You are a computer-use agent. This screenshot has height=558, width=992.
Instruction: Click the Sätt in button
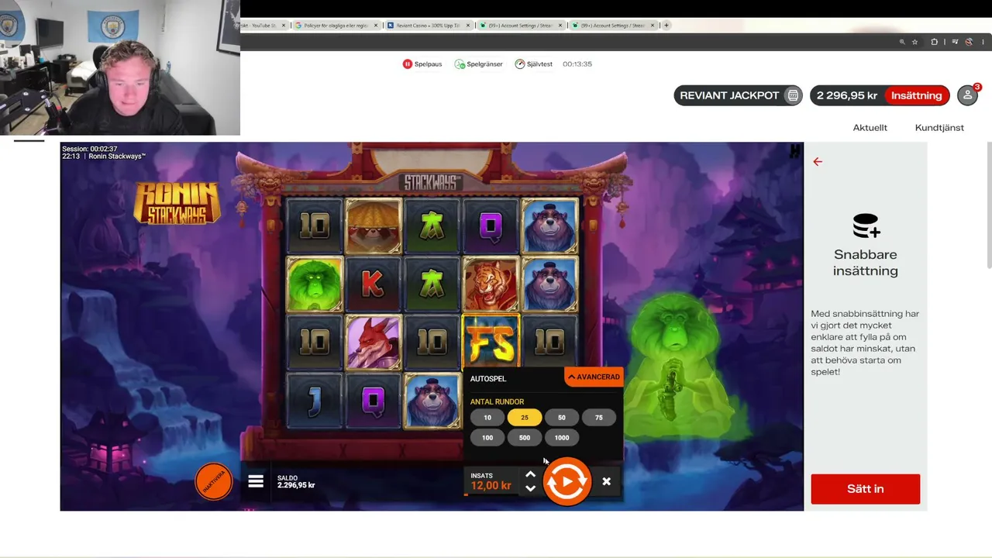pos(866,489)
